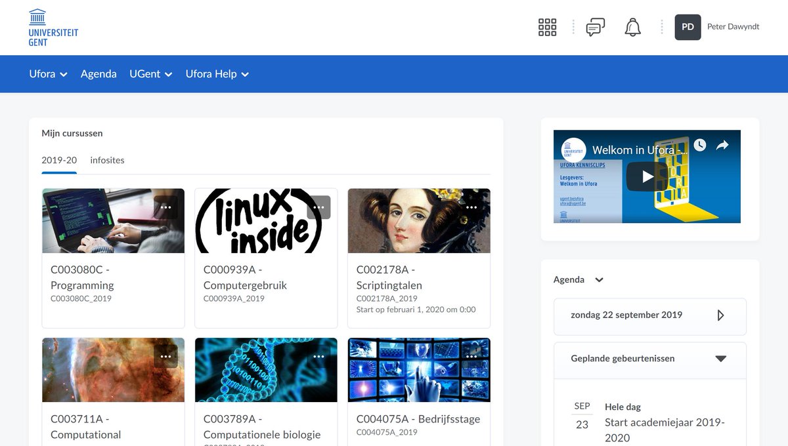Open the message alerts speech-bubble icon

(595, 27)
